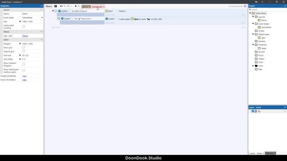Click System gear icon in For y condition

tap(62, 19)
